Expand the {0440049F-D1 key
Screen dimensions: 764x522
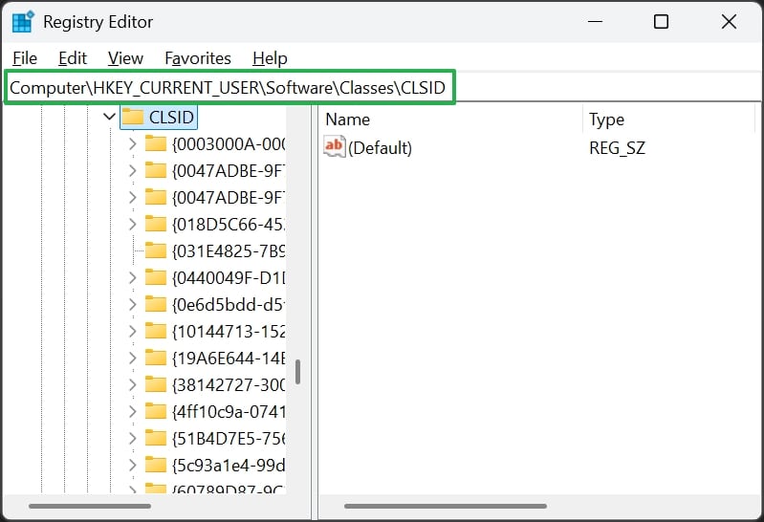(x=133, y=278)
